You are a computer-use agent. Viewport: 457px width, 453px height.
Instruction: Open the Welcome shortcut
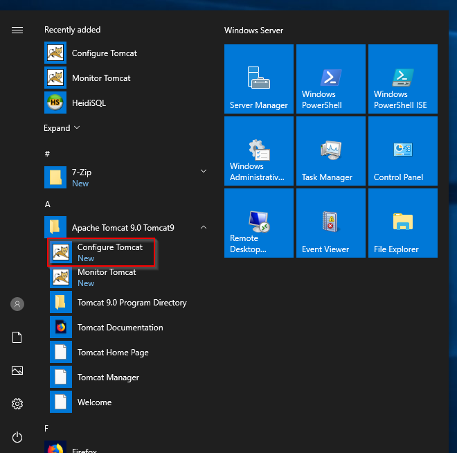tap(128, 402)
